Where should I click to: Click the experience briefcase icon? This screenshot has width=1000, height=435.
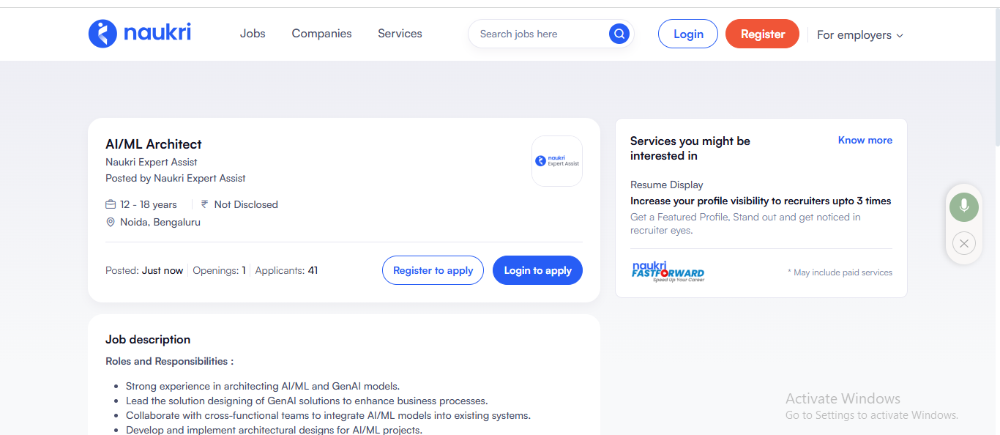click(x=110, y=204)
